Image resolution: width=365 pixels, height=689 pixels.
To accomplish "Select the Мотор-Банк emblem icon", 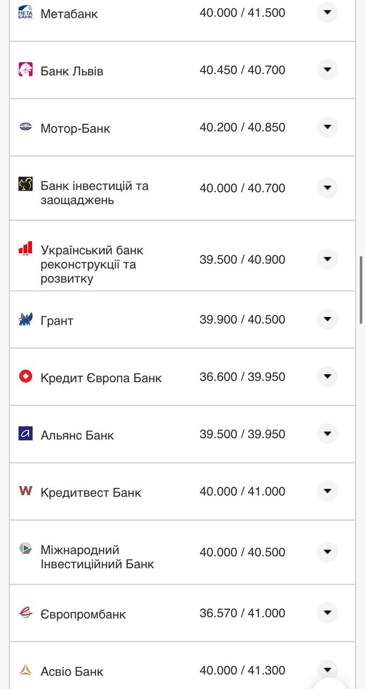I will [25, 127].
